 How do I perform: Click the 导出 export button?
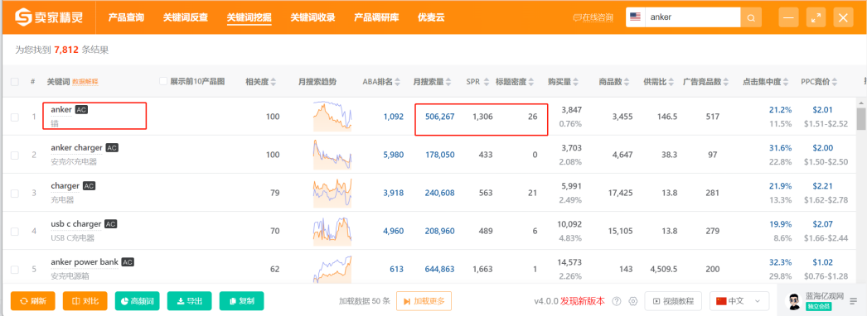tap(190, 301)
